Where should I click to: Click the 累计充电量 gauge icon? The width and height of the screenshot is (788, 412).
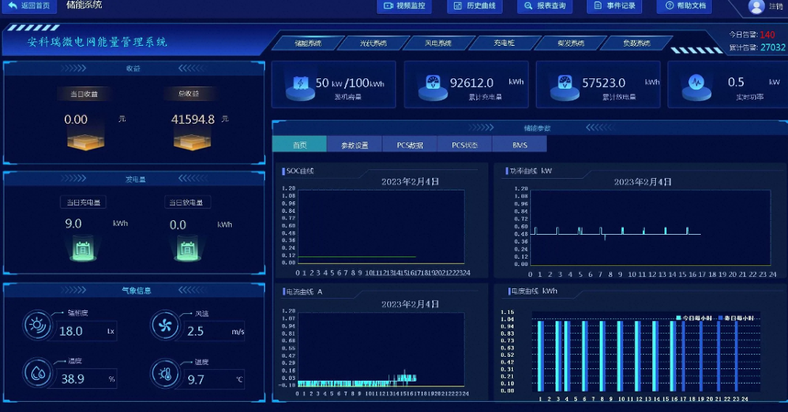pos(433,87)
